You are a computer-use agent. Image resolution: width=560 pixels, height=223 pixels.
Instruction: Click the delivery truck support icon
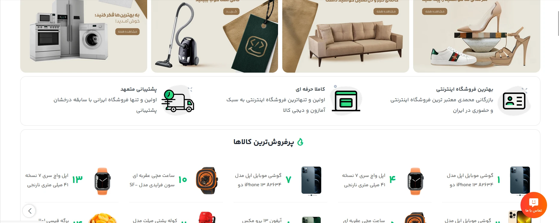[x=178, y=101]
